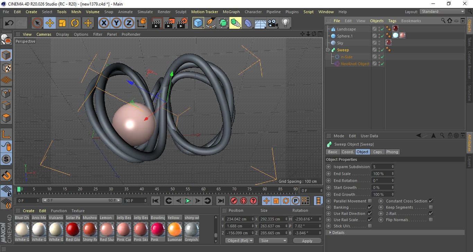Toggle the Landscape object's green enable checkmark
This screenshot has height=252, width=473.
tap(382, 29)
